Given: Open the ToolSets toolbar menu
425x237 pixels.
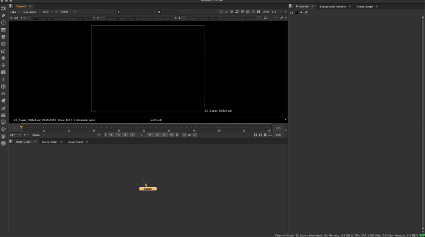Looking at the screenshot, I should 3,108.
